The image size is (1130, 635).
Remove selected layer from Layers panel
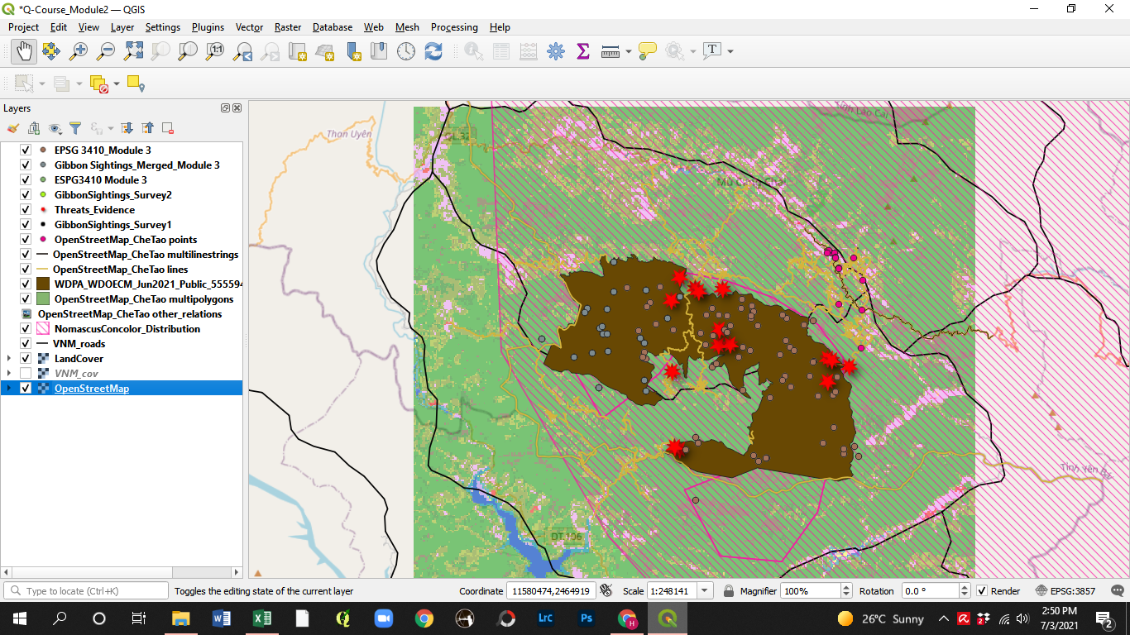(168, 128)
